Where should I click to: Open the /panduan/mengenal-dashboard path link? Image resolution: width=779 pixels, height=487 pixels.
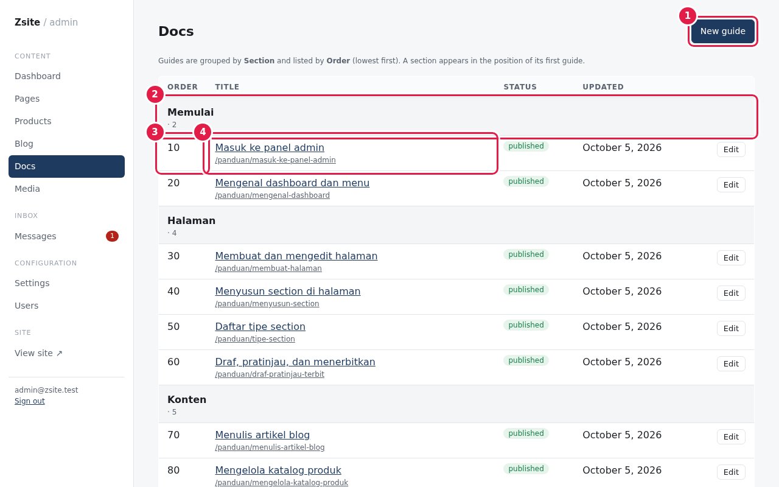coord(272,195)
